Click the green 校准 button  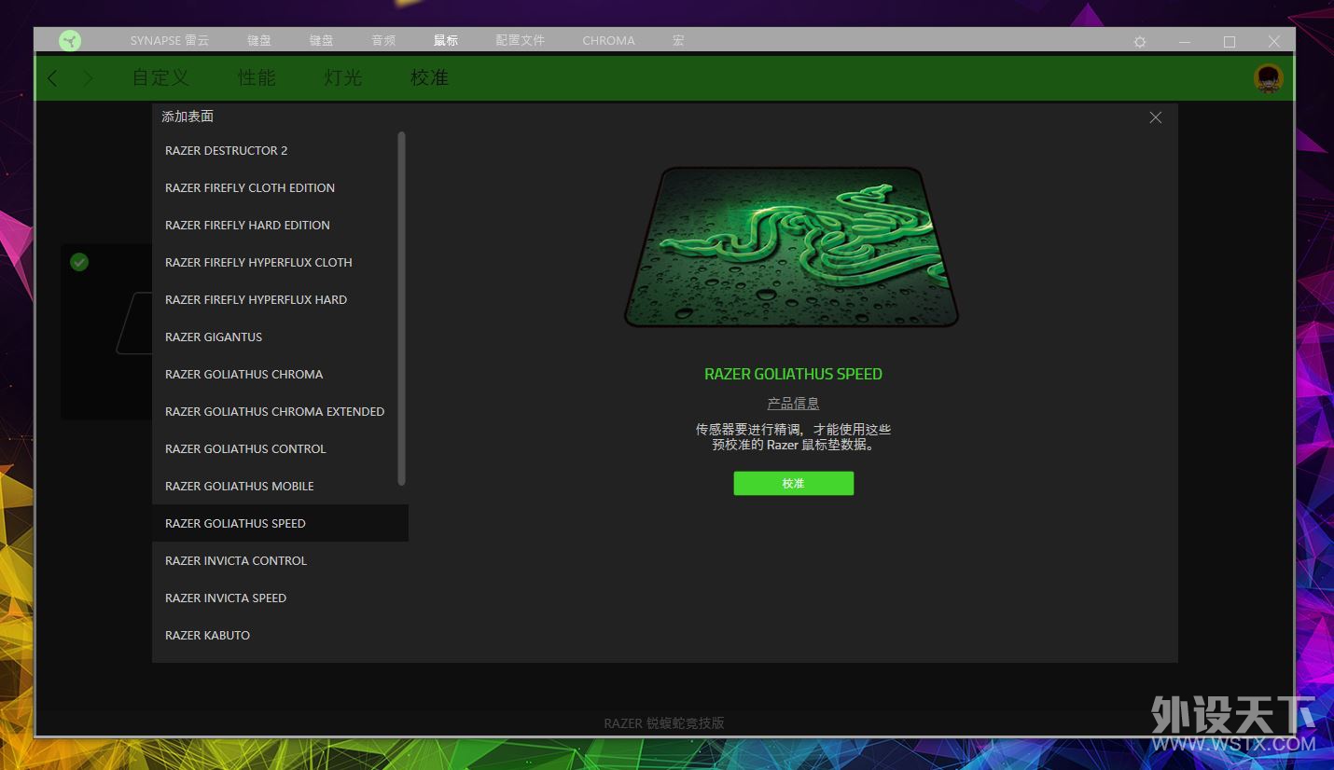[x=793, y=483]
